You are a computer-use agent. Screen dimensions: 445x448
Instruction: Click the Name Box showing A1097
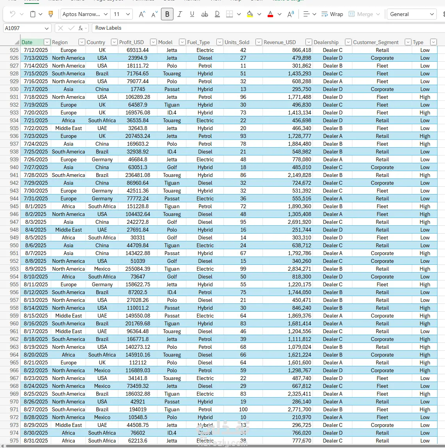tap(27, 28)
